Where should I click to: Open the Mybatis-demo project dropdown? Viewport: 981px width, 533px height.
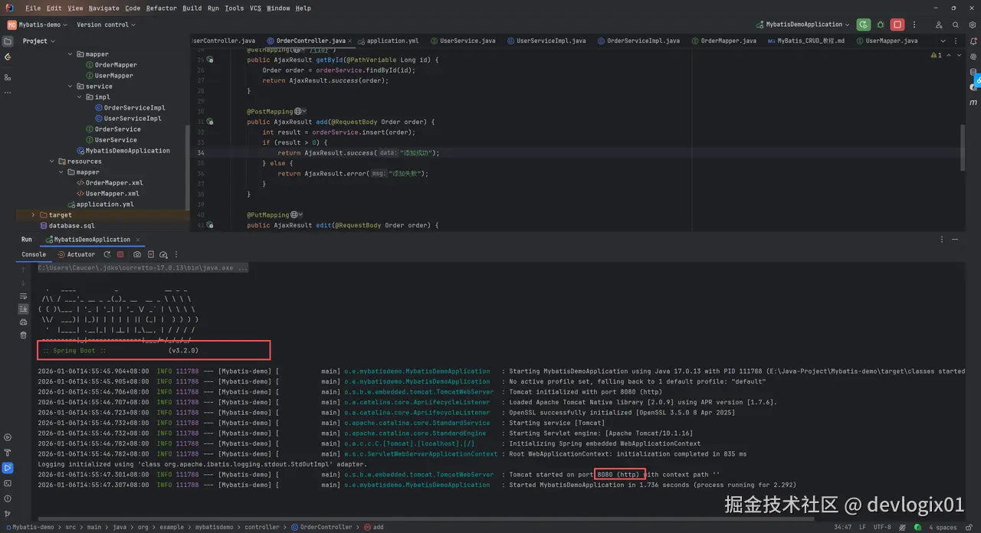(x=38, y=25)
